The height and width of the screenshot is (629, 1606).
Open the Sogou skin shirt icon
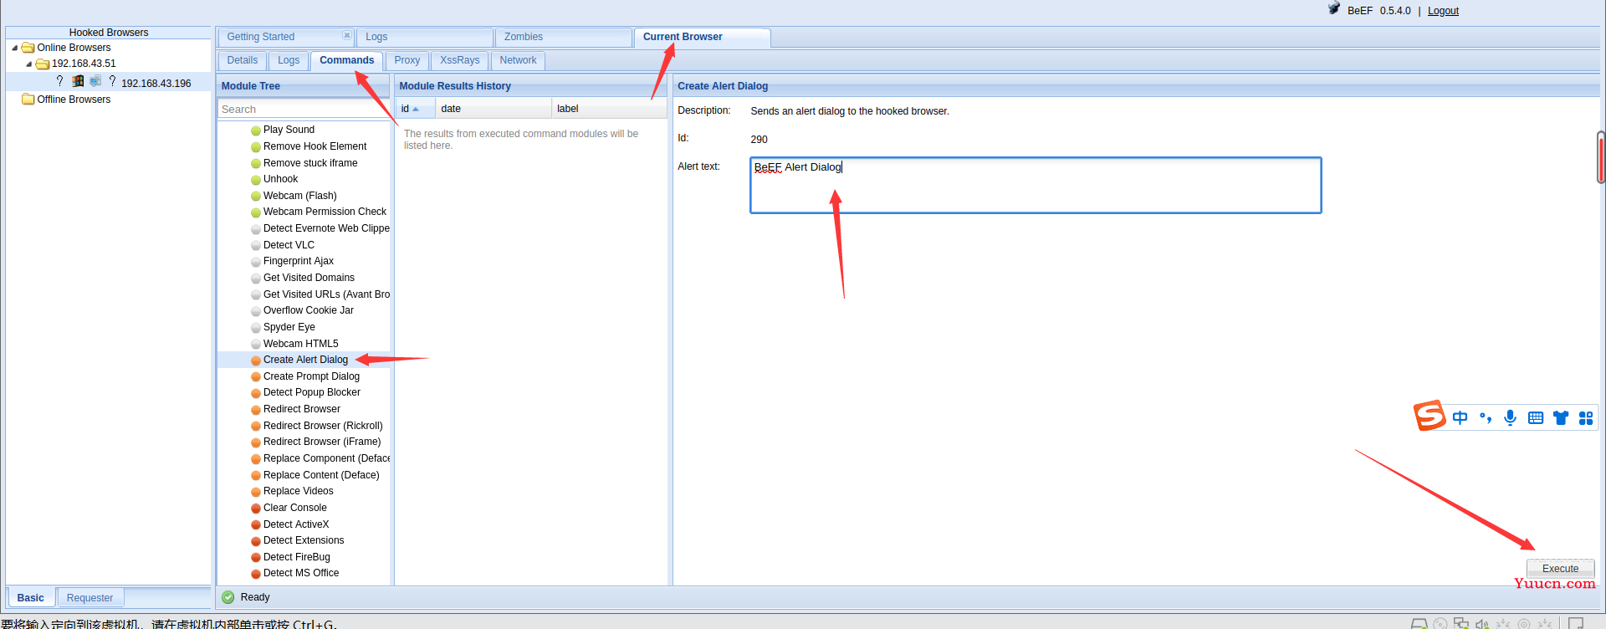click(1561, 417)
